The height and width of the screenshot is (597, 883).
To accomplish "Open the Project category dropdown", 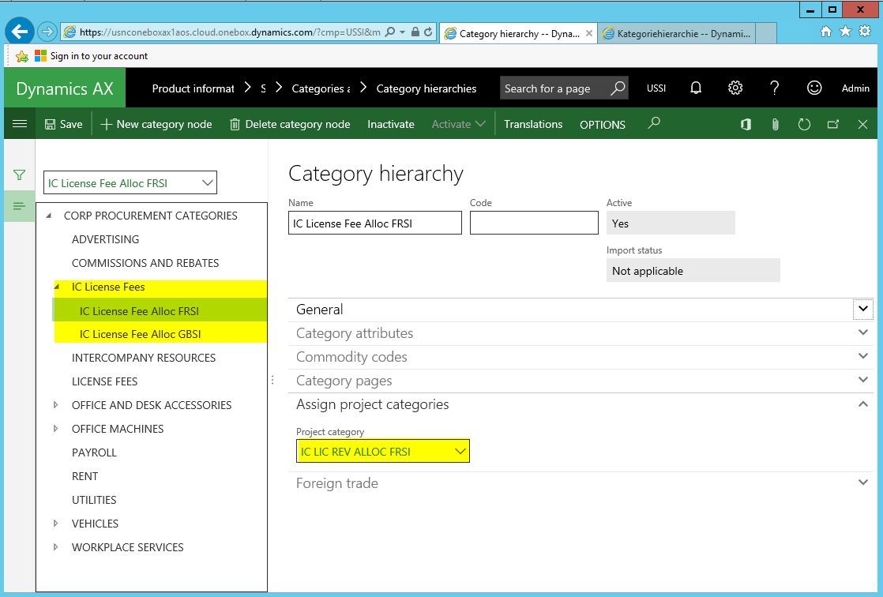I will pos(460,452).
